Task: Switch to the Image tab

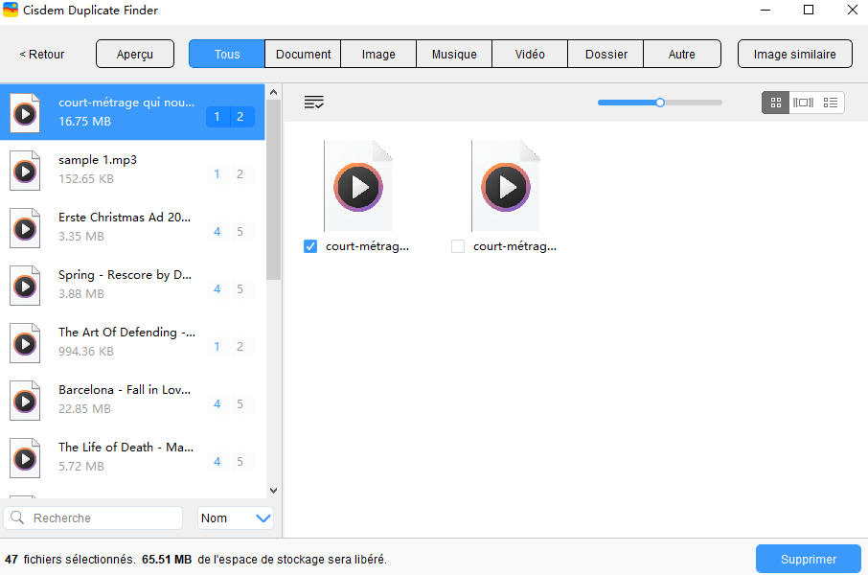Action: click(378, 55)
